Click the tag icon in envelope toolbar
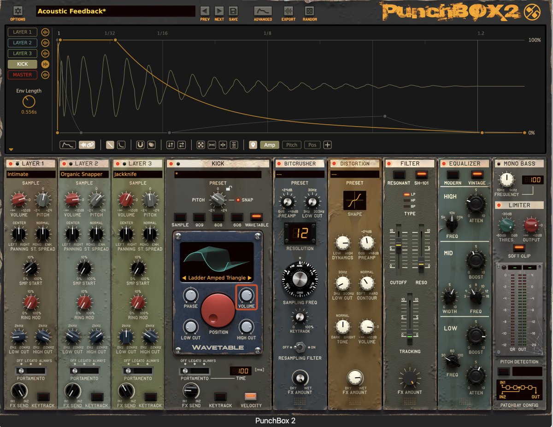553x427 pixels. (151, 145)
